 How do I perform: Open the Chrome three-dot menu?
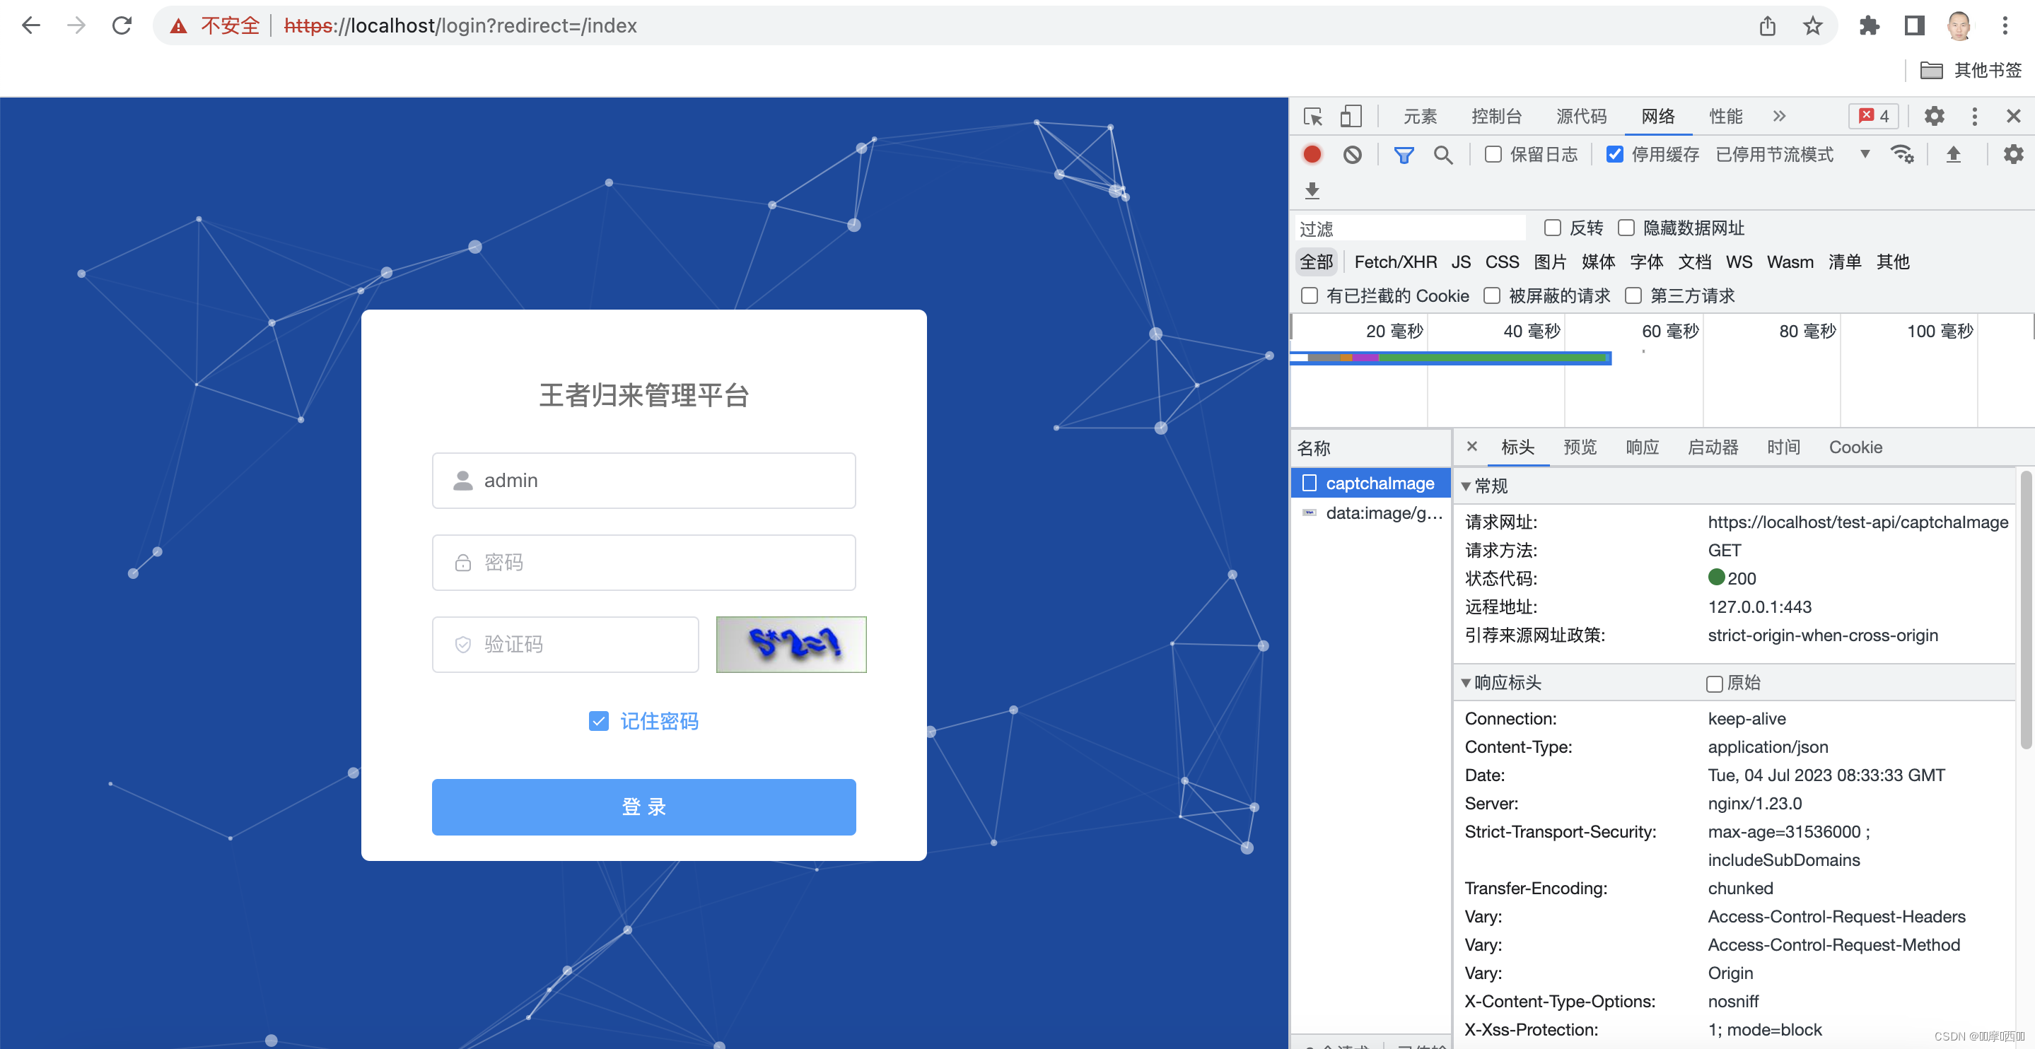point(2005,26)
